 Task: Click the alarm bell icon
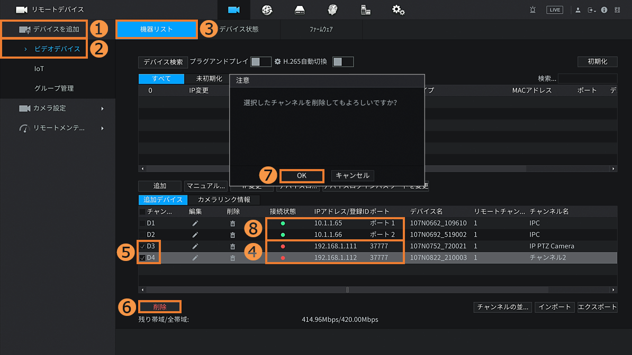click(532, 10)
